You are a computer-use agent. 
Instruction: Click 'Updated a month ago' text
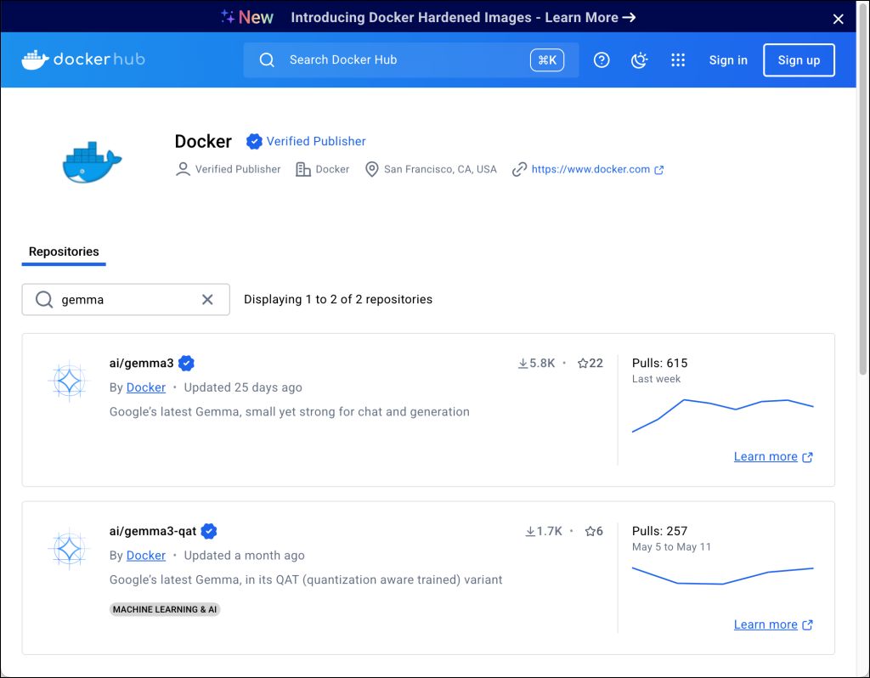point(244,556)
